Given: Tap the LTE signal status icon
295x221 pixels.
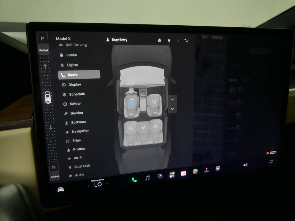Looking at the screenshot, I should (x=186, y=40).
